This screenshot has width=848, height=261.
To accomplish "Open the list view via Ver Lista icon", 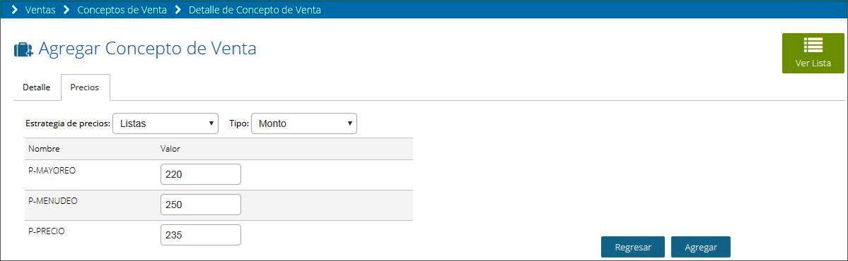I will (813, 47).
